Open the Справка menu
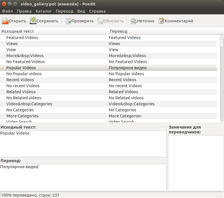 click(x=97, y=11)
